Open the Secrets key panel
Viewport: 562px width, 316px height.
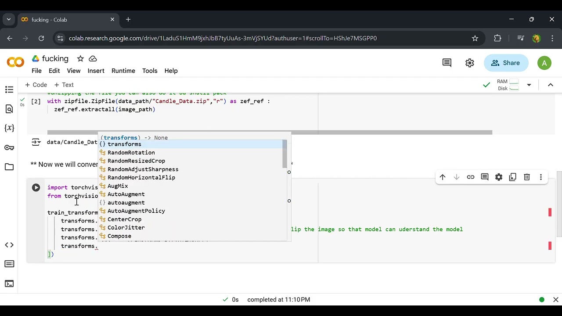pyautogui.click(x=9, y=147)
